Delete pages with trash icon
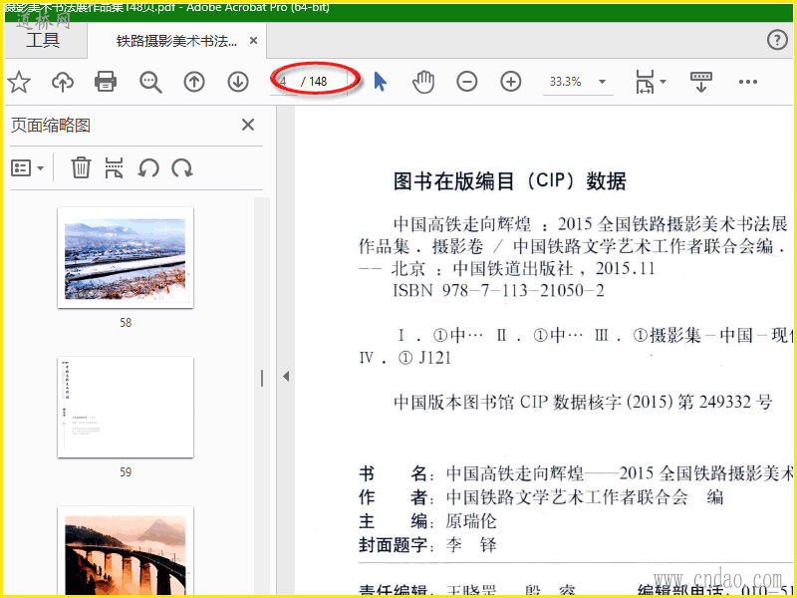Viewport: 797px width, 598px height. pyautogui.click(x=81, y=167)
